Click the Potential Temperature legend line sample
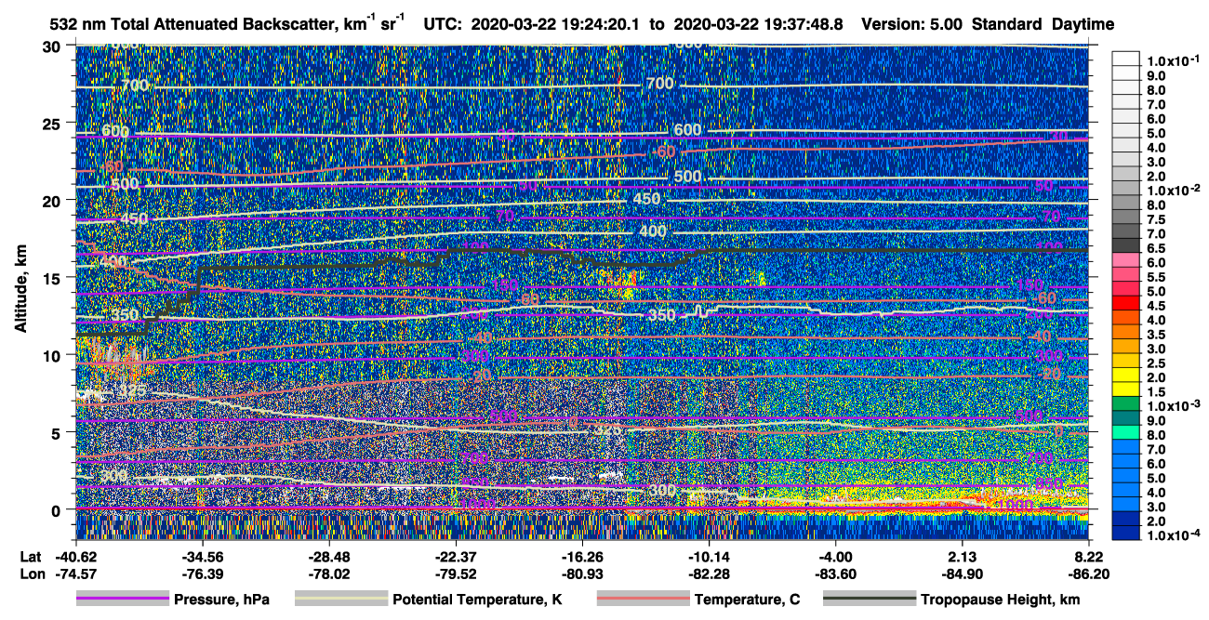The image size is (1209, 620). [x=341, y=600]
